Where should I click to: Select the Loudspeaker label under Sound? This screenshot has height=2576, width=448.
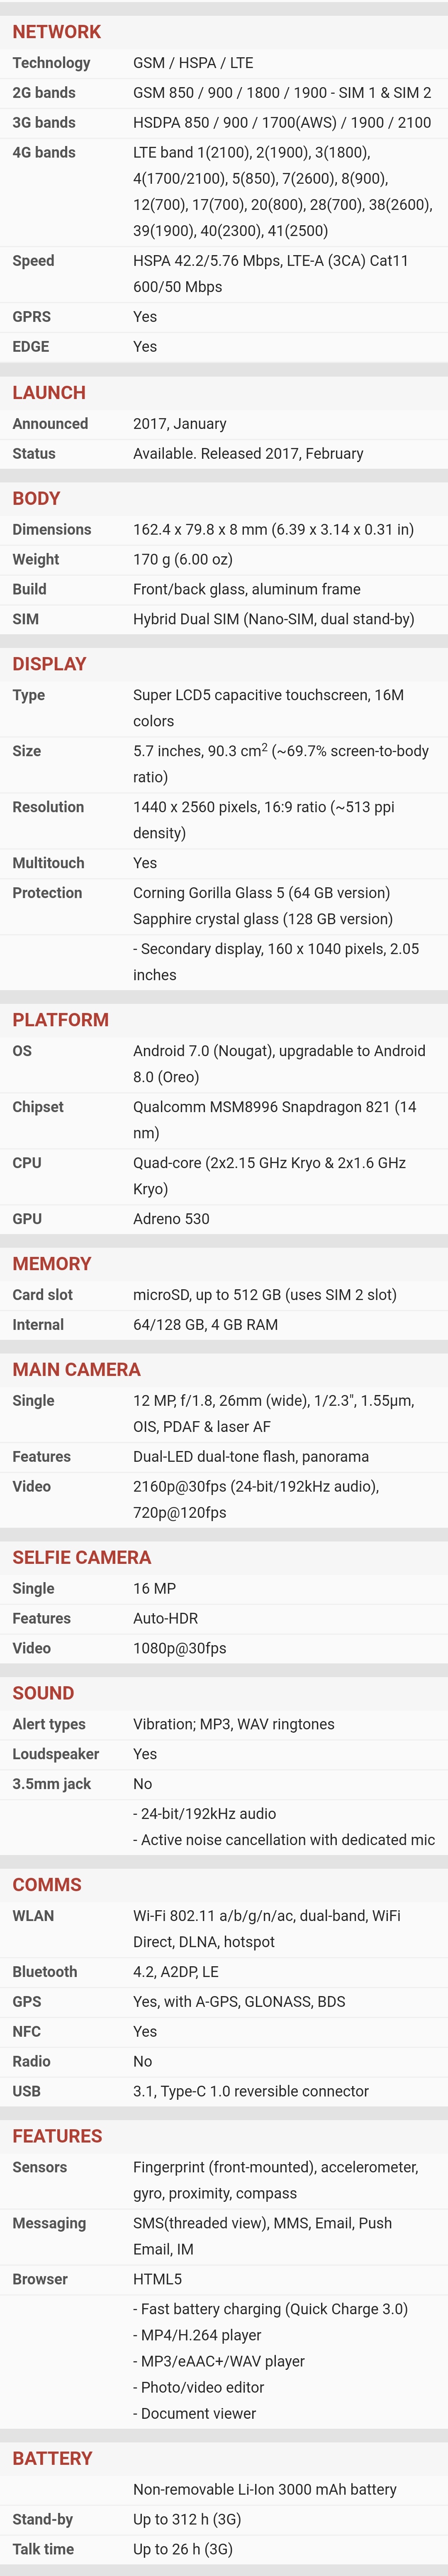click(56, 1754)
